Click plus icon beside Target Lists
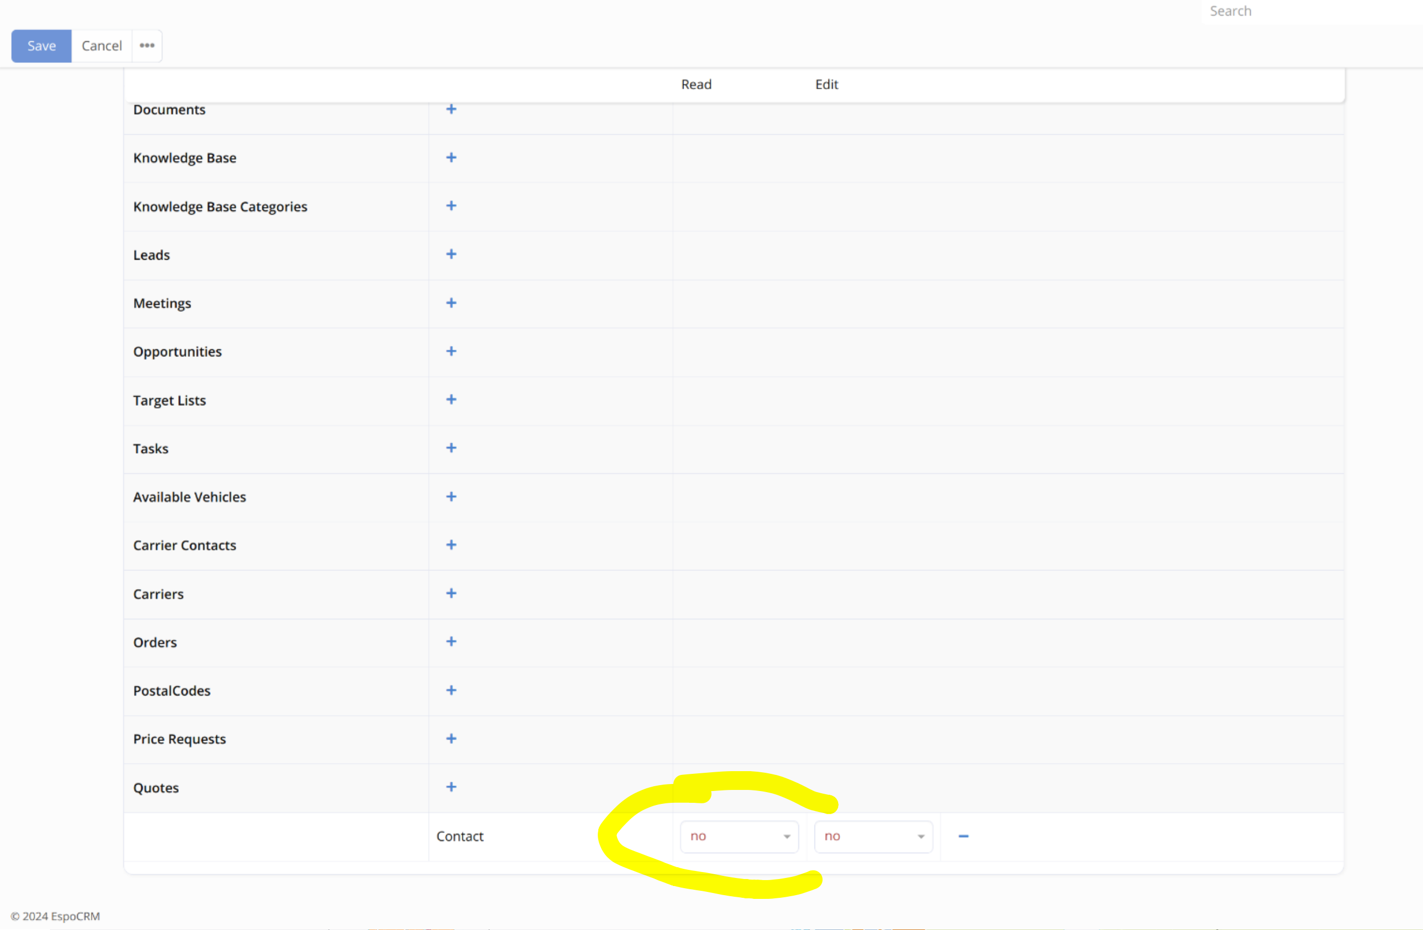This screenshot has width=1423, height=930. (x=451, y=399)
